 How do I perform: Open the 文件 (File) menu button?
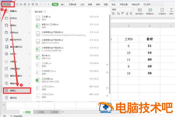coord(8,4)
